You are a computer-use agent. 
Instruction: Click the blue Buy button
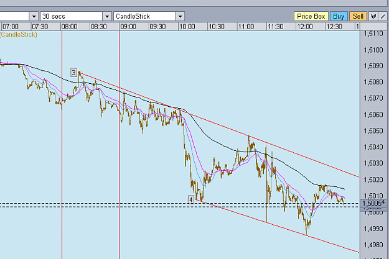tap(339, 16)
